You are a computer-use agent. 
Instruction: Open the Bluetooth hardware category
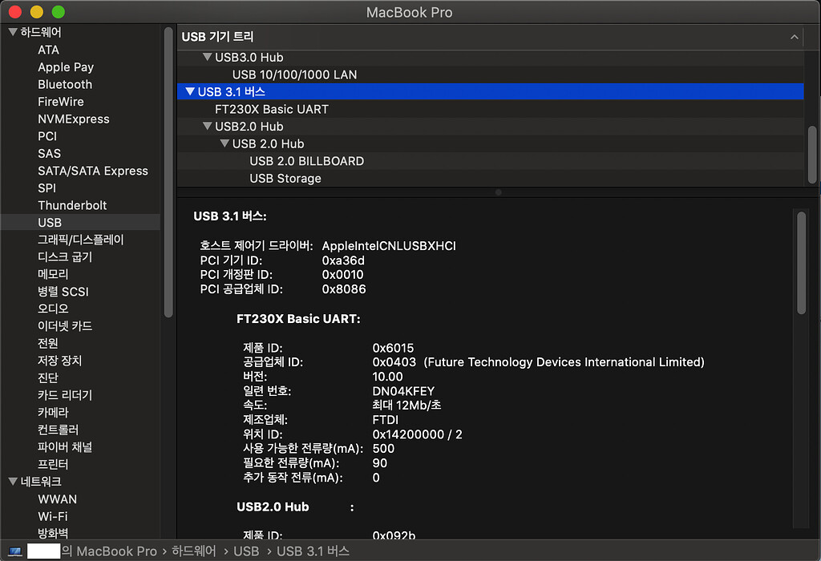click(64, 84)
